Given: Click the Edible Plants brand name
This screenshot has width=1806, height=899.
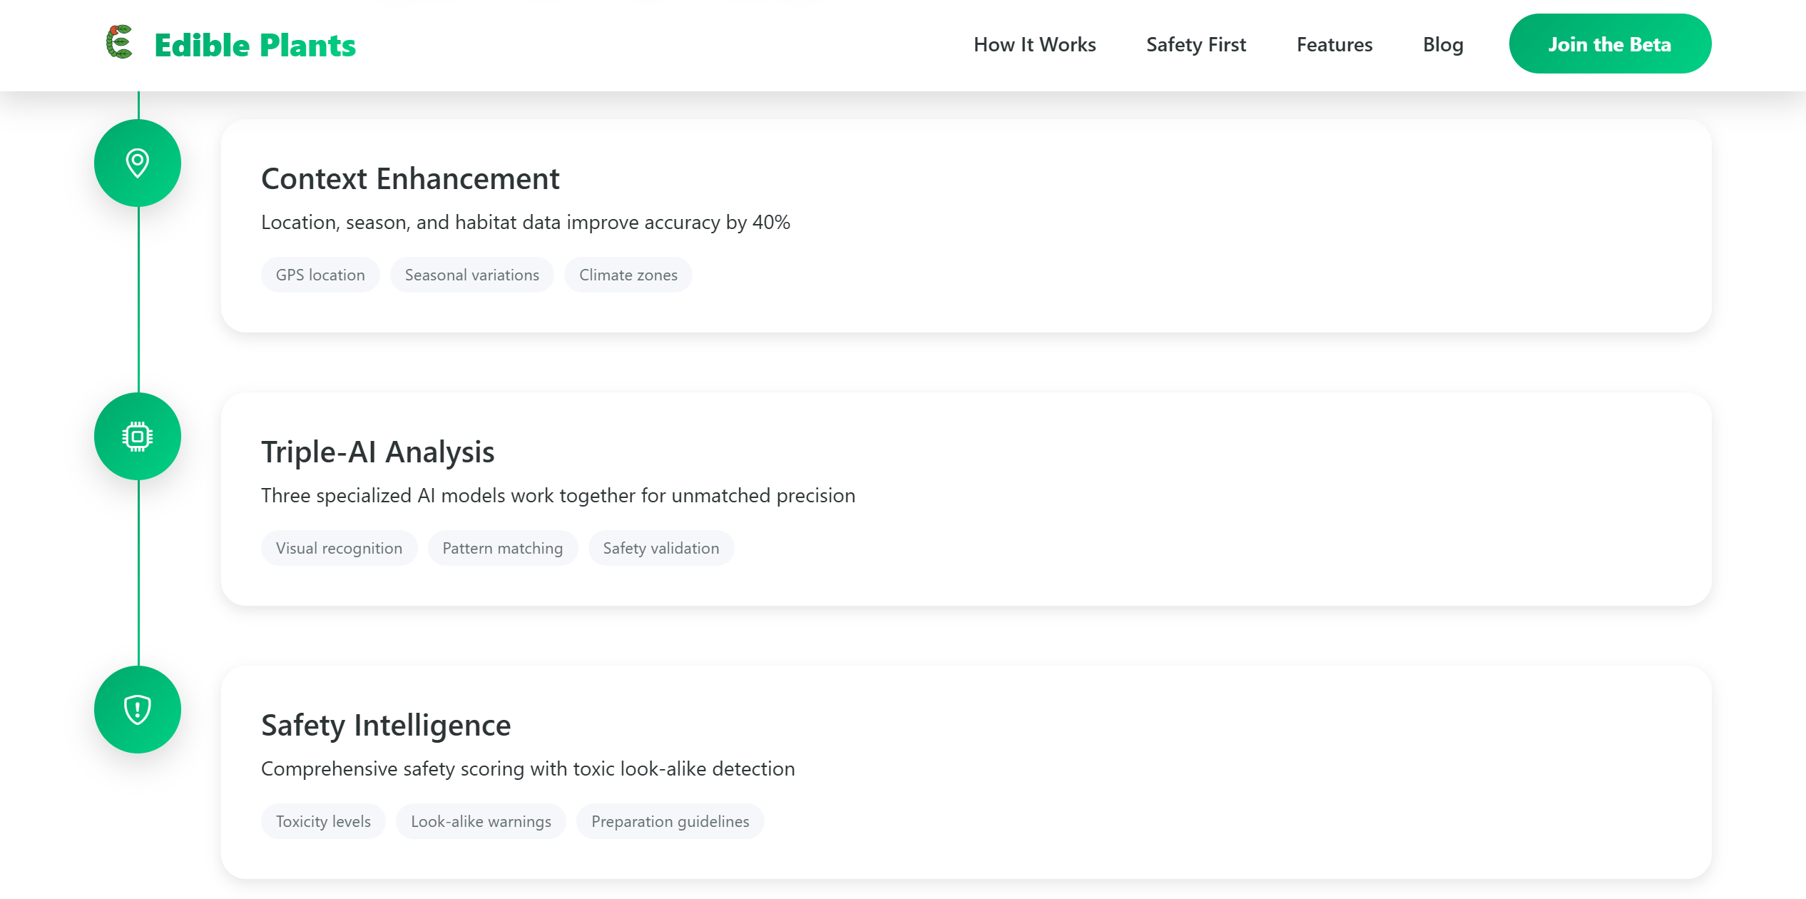Looking at the screenshot, I should click(255, 45).
